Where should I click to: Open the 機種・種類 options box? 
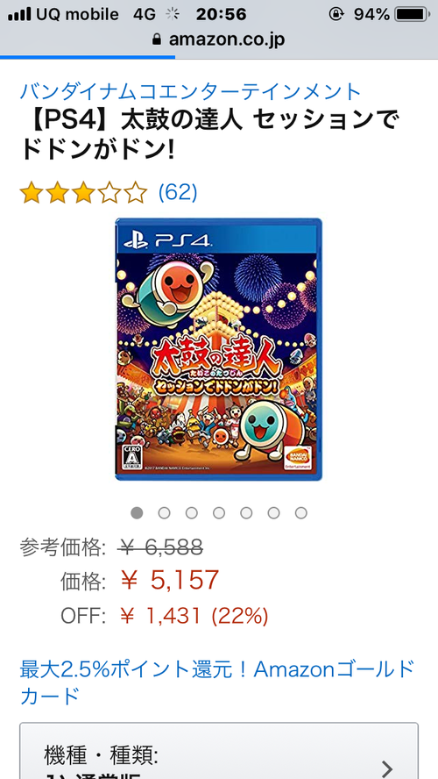pos(219,751)
